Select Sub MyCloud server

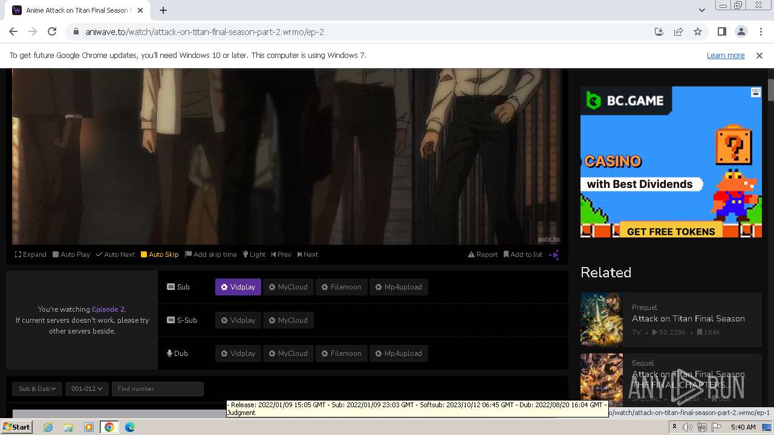click(288, 287)
